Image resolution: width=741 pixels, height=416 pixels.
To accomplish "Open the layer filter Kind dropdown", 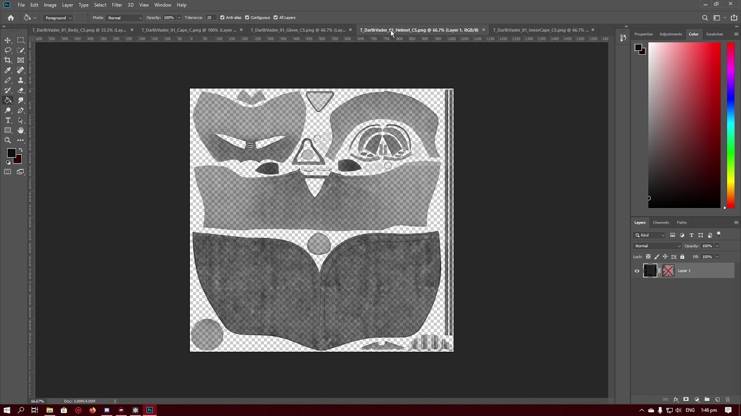I will point(650,235).
